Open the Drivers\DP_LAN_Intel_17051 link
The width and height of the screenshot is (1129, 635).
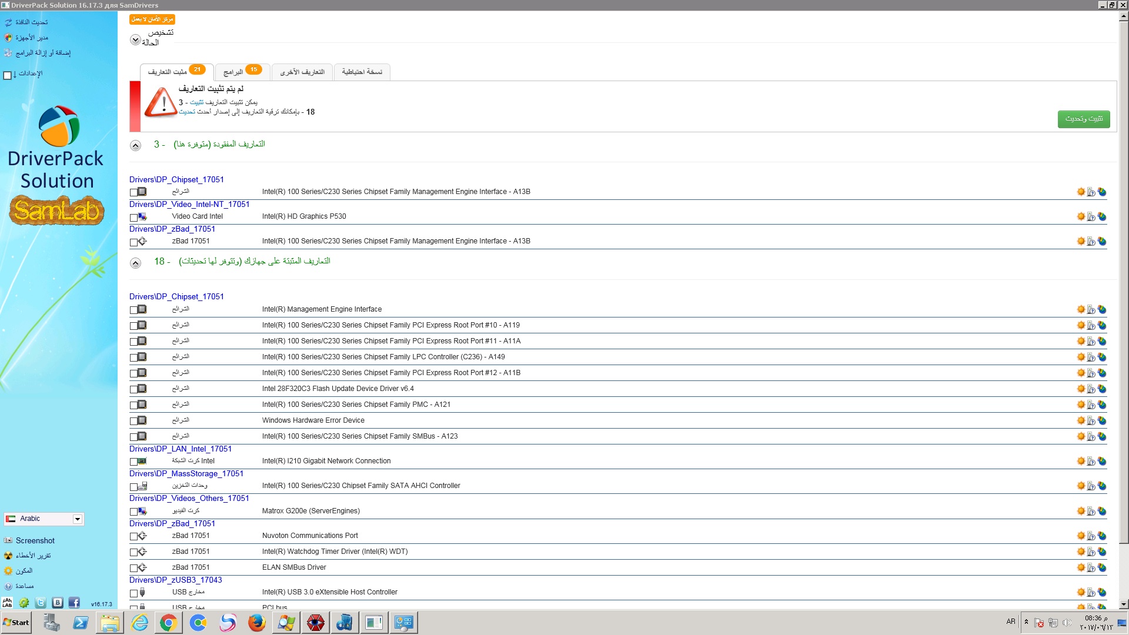tap(180, 449)
